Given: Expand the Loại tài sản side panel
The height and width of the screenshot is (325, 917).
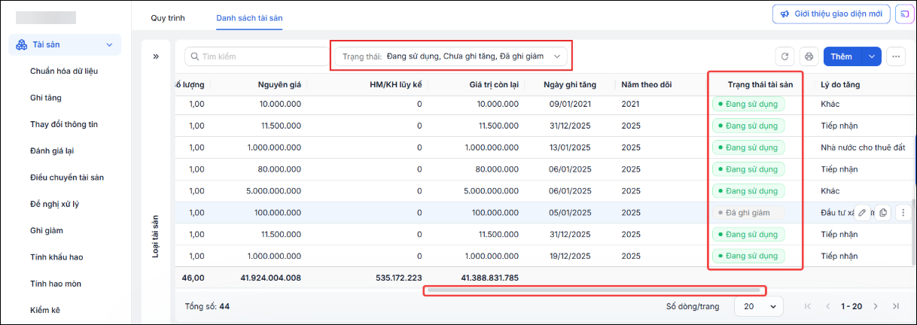Looking at the screenshot, I should pyautogui.click(x=156, y=56).
